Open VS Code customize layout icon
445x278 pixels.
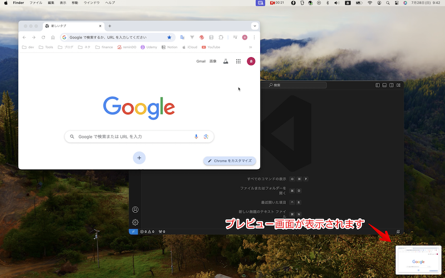point(398,85)
